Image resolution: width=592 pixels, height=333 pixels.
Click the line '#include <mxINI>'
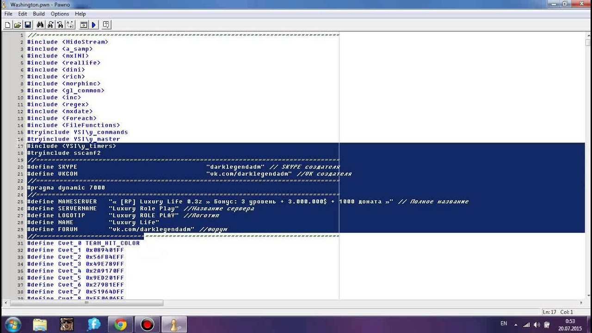58,56
